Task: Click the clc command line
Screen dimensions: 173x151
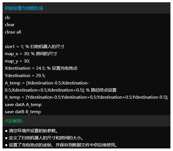Action: tap(8, 18)
